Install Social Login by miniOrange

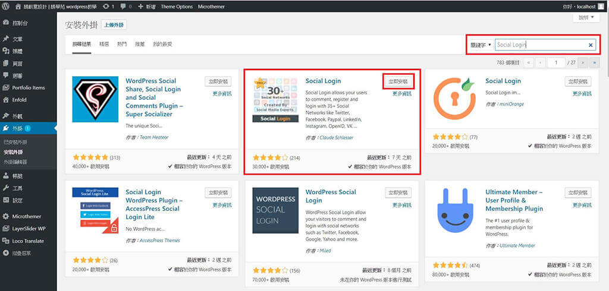pos(578,81)
